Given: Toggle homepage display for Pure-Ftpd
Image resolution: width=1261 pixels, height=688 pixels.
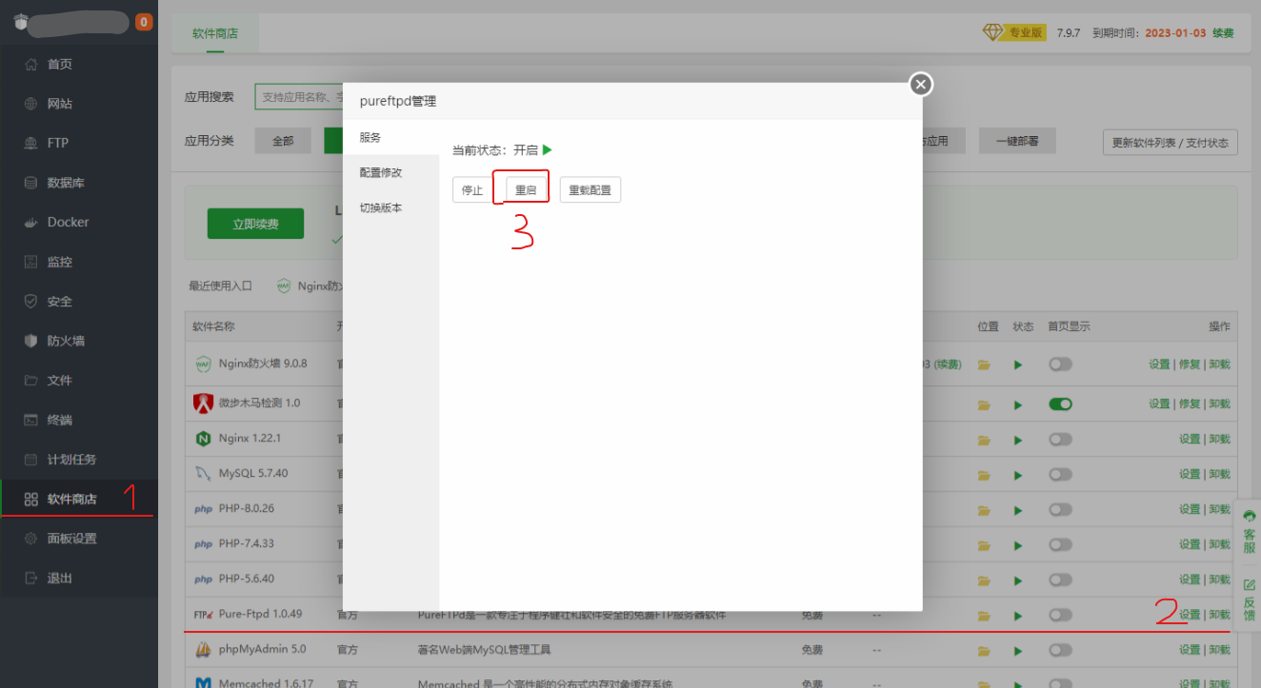Looking at the screenshot, I should point(1060,615).
